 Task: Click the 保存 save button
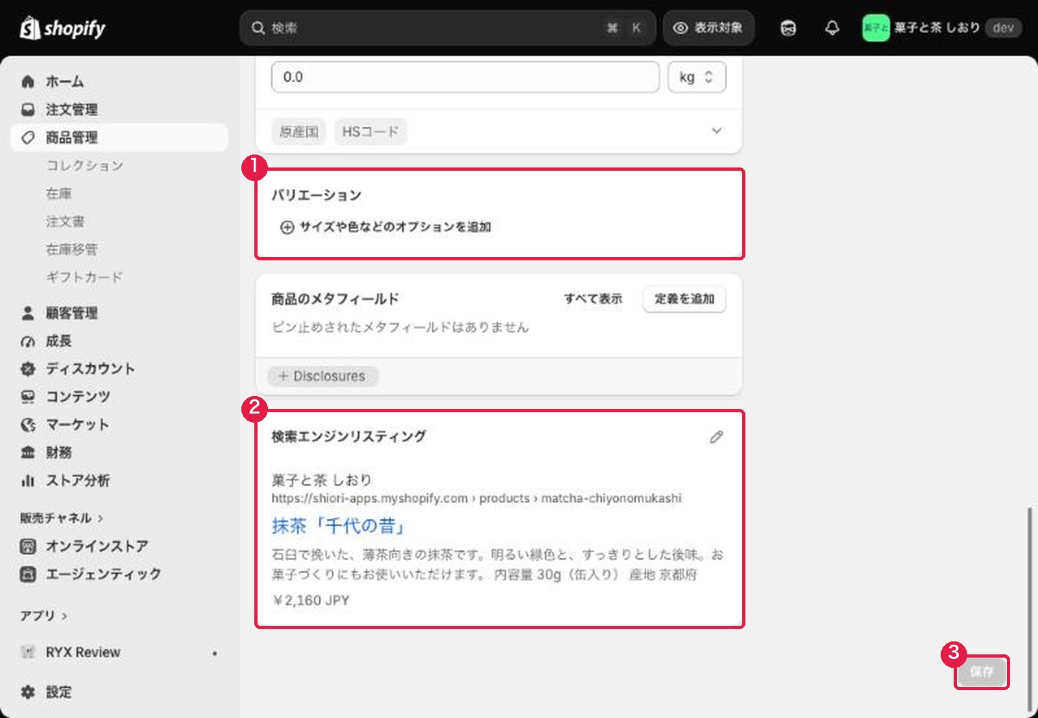(982, 672)
